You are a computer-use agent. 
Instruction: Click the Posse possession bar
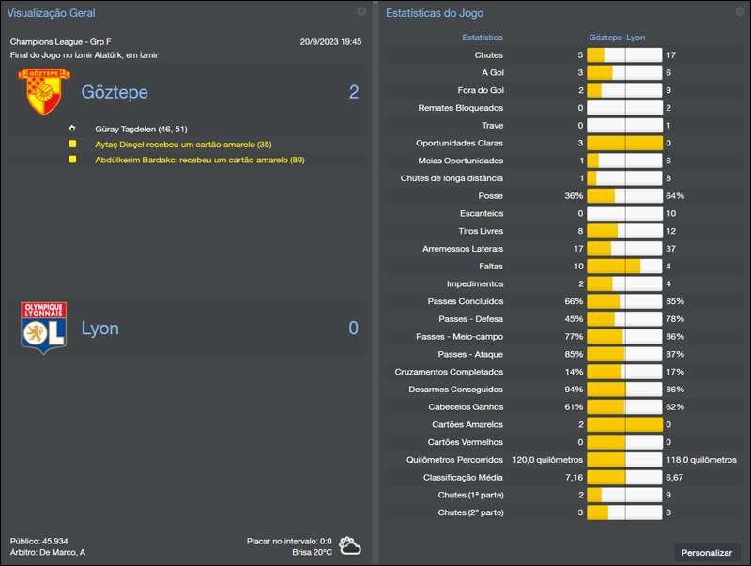pos(624,196)
